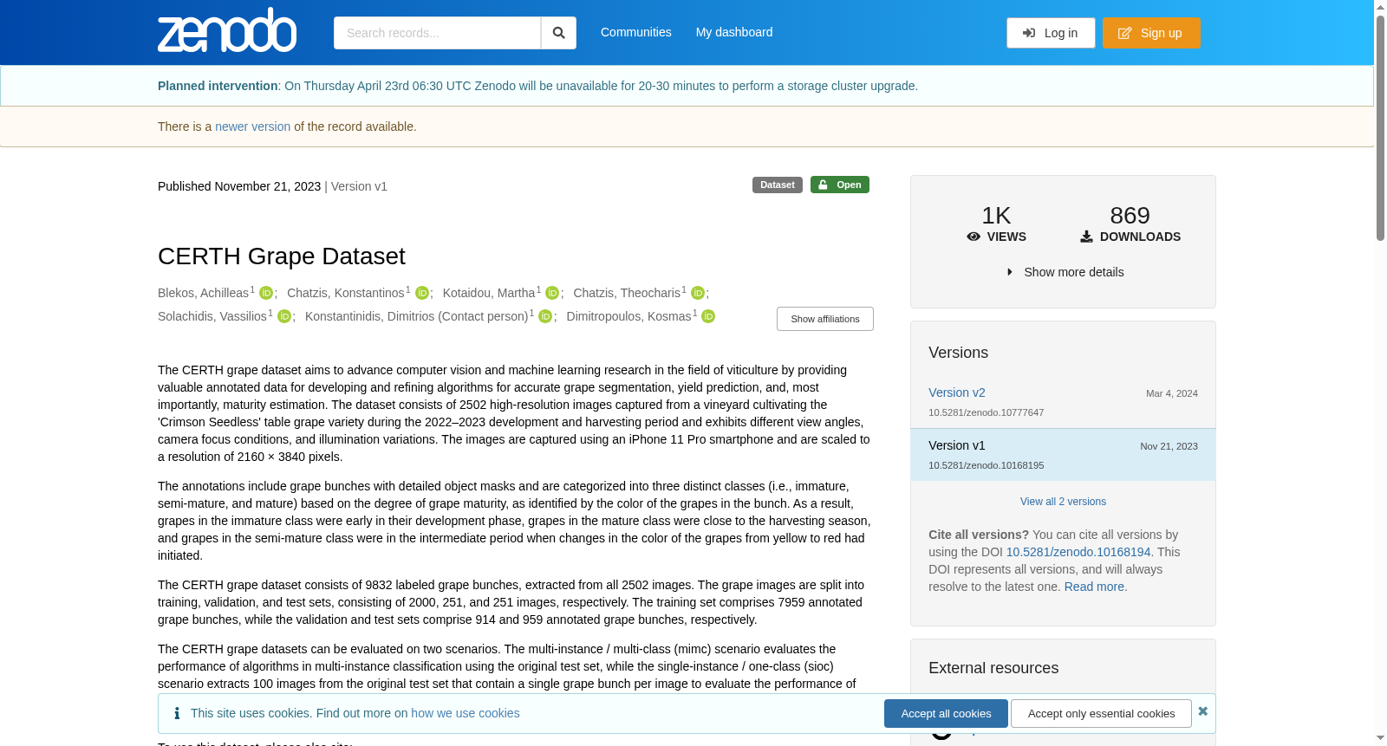Screen dimensions: 1387x746
Task: Dismiss the cookie banner with X
Action: 1202,711
